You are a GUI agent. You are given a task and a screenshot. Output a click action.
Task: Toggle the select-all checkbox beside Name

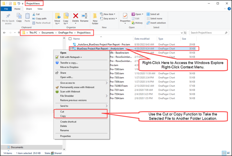pos(70,39)
